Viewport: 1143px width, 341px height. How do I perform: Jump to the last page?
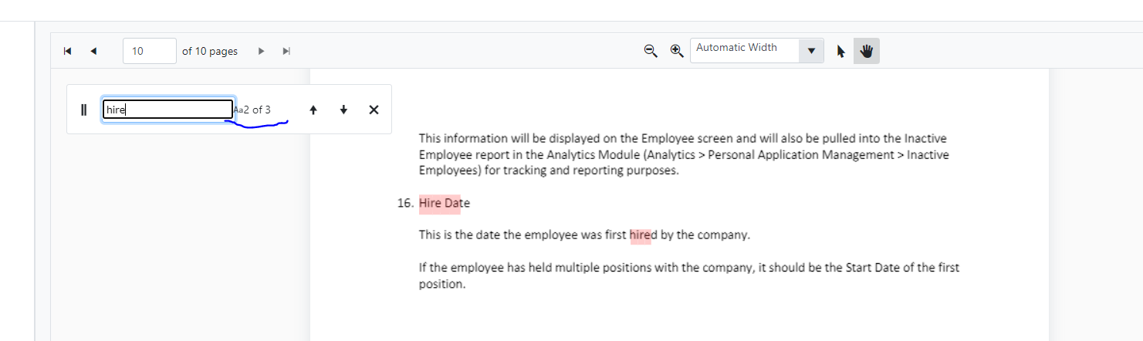(286, 52)
